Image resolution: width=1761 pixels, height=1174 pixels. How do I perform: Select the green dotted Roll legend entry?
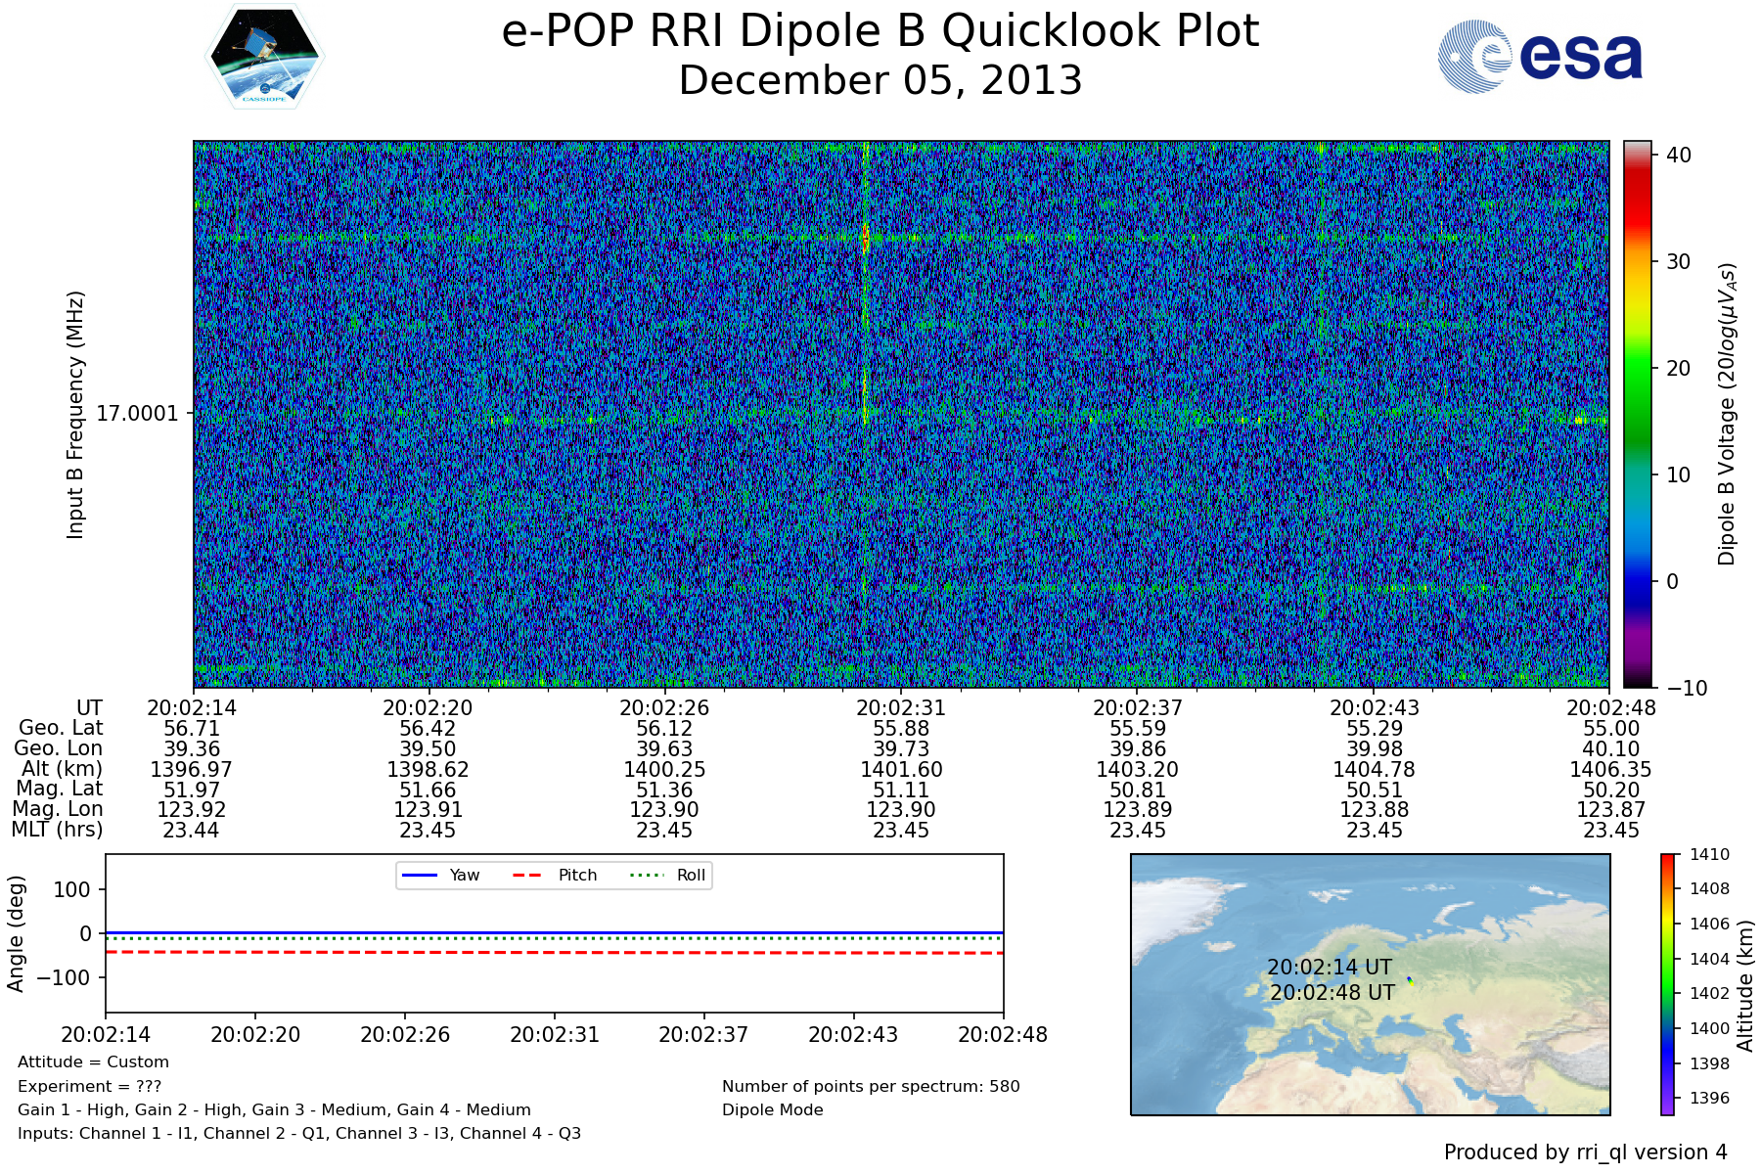(667, 875)
